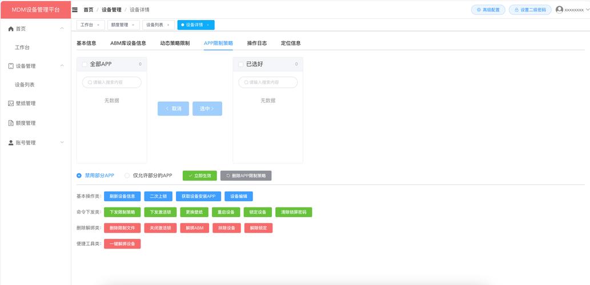Click the search field under 全部APP
Image resolution: width=590 pixels, height=285 pixels.
point(112,83)
